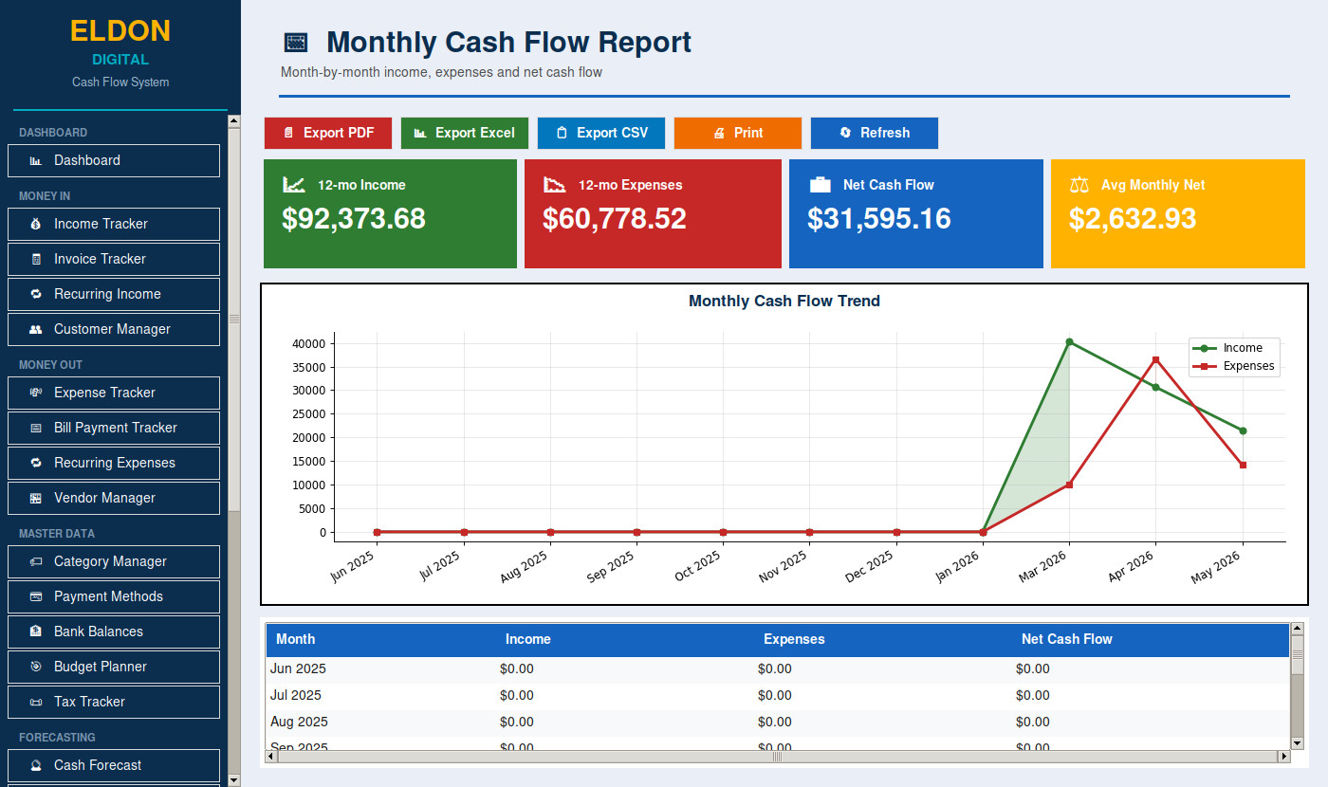Export the report as CSV
Image resolution: width=1328 pixels, height=787 pixels.
[x=601, y=133]
